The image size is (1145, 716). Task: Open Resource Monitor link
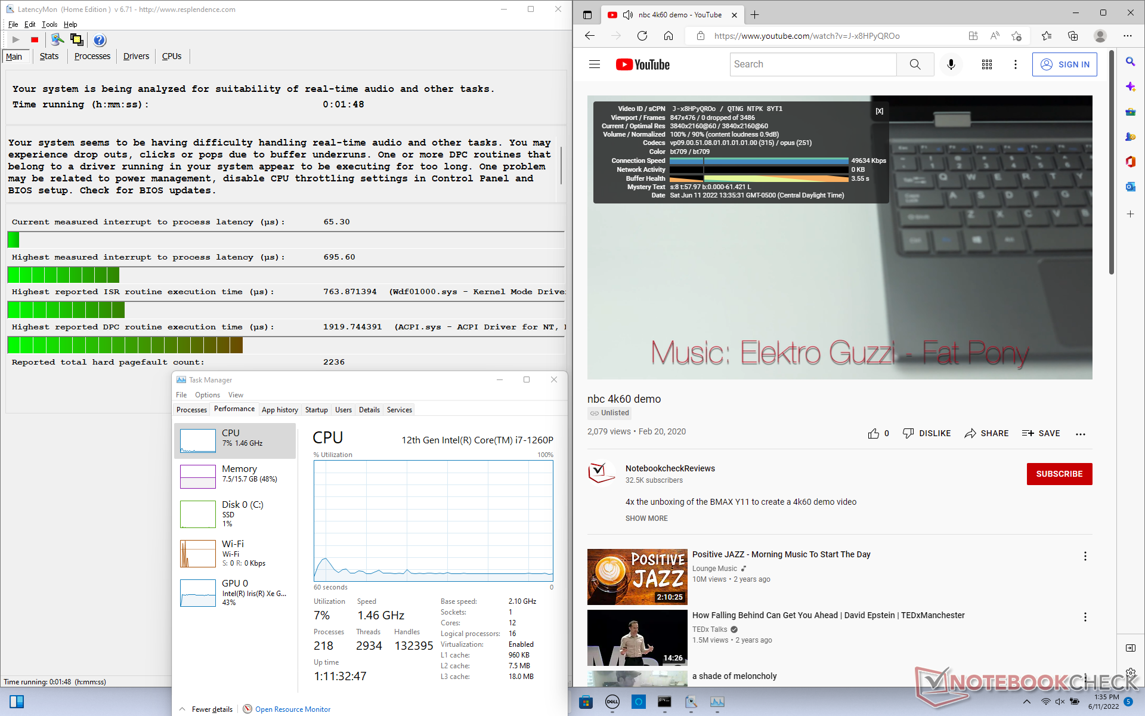[x=292, y=709]
